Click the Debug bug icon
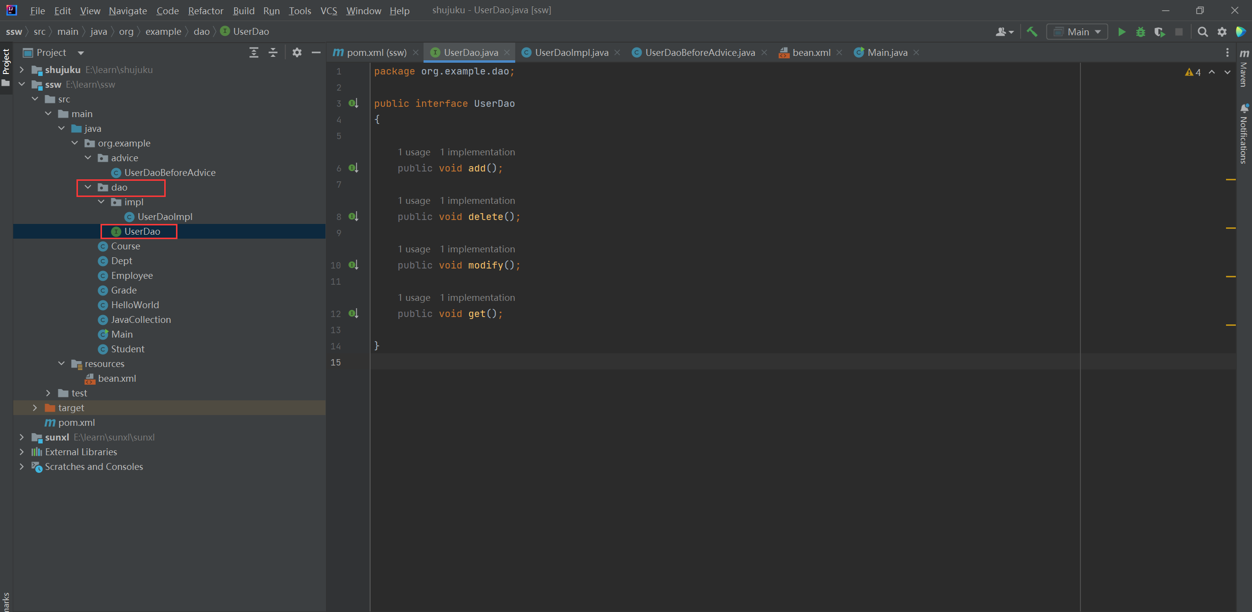The height and width of the screenshot is (612, 1252). coord(1141,32)
